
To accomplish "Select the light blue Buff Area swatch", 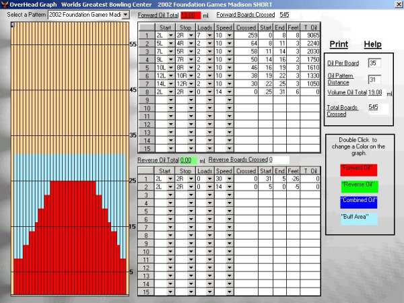I will tap(358, 217).
